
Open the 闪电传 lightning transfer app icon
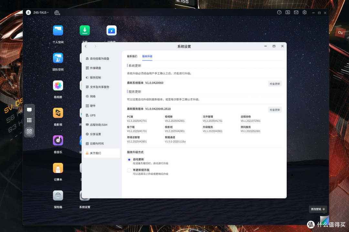tap(111, 30)
